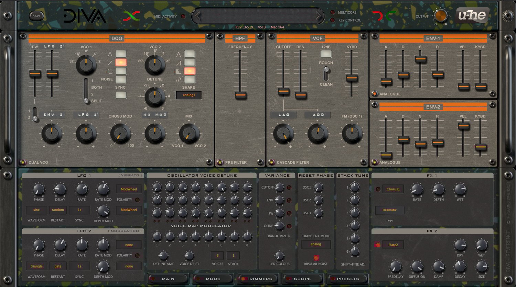Click the ENV-1 Sustain slider handle
The height and width of the screenshot is (287, 516).
(420, 59)
